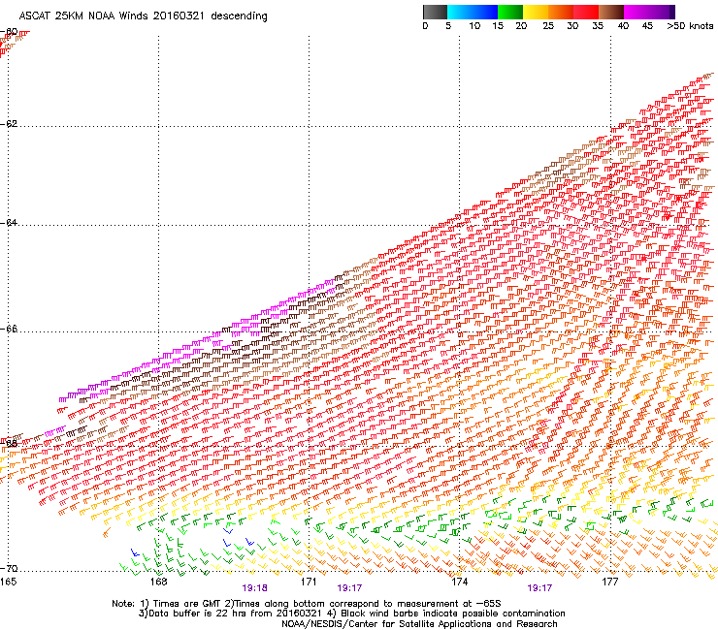Click the gray 0–5 knots legend segment

[435, 12]
